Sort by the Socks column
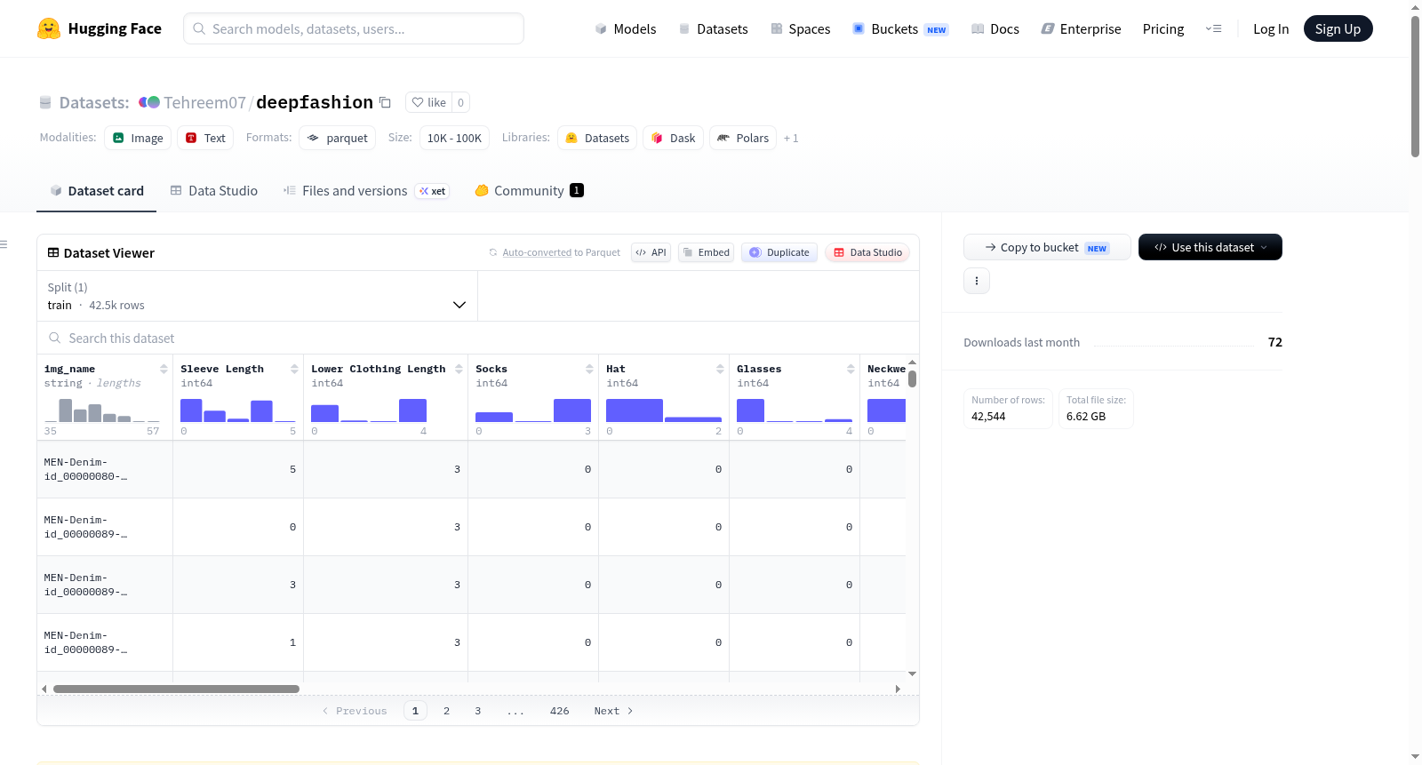 [589, 369]
